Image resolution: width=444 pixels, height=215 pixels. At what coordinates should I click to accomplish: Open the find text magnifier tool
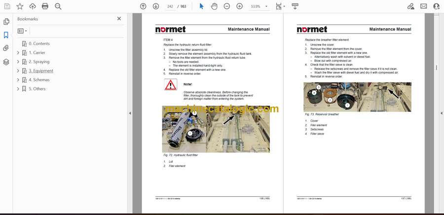[58, 6]
